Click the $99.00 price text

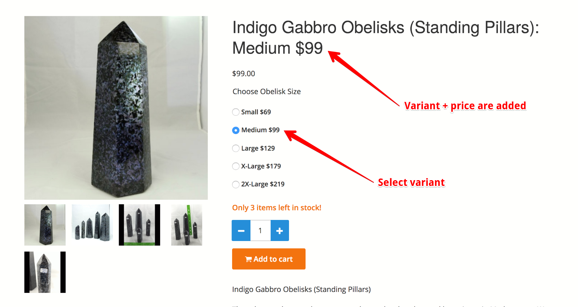pyautogui.click(x=244, y=74)
